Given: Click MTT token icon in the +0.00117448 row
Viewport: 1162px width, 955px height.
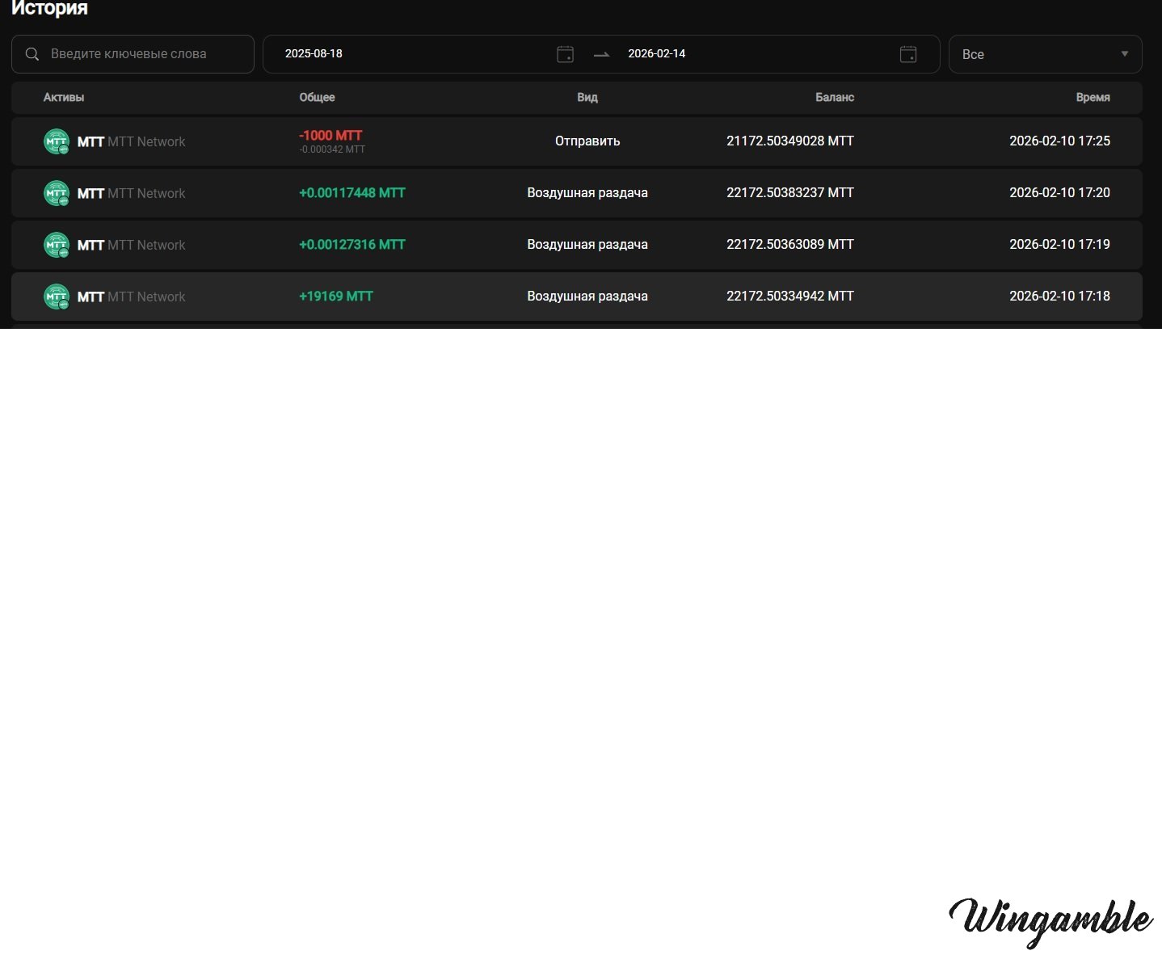Looking at the screenshot, I should pos(57,193).
